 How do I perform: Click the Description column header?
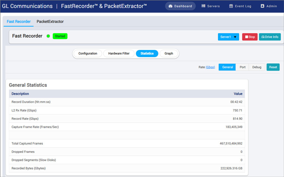(x=20, y=94)
